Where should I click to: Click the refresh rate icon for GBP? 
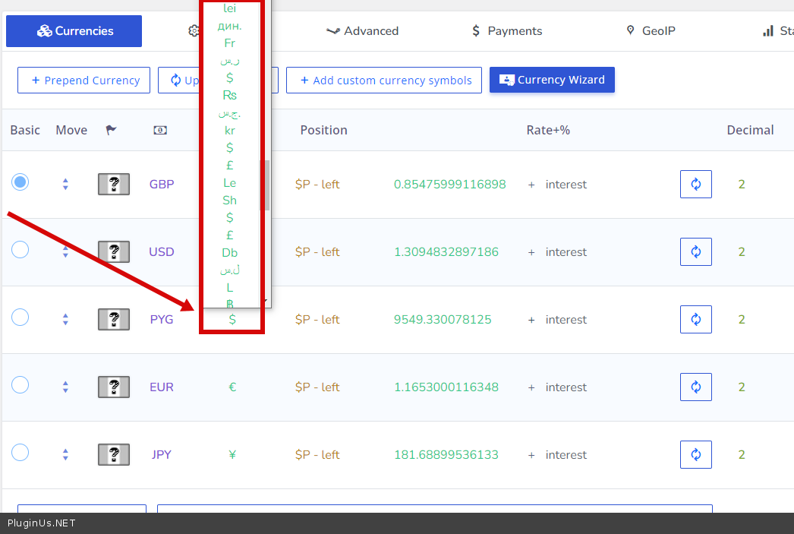pyautogui.click(x=695, y=184)
